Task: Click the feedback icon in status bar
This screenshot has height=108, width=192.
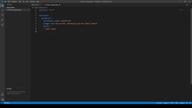Action: coord(187,103)
